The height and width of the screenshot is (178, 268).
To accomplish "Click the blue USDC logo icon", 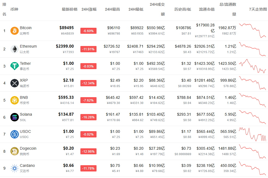I will 14,134.
